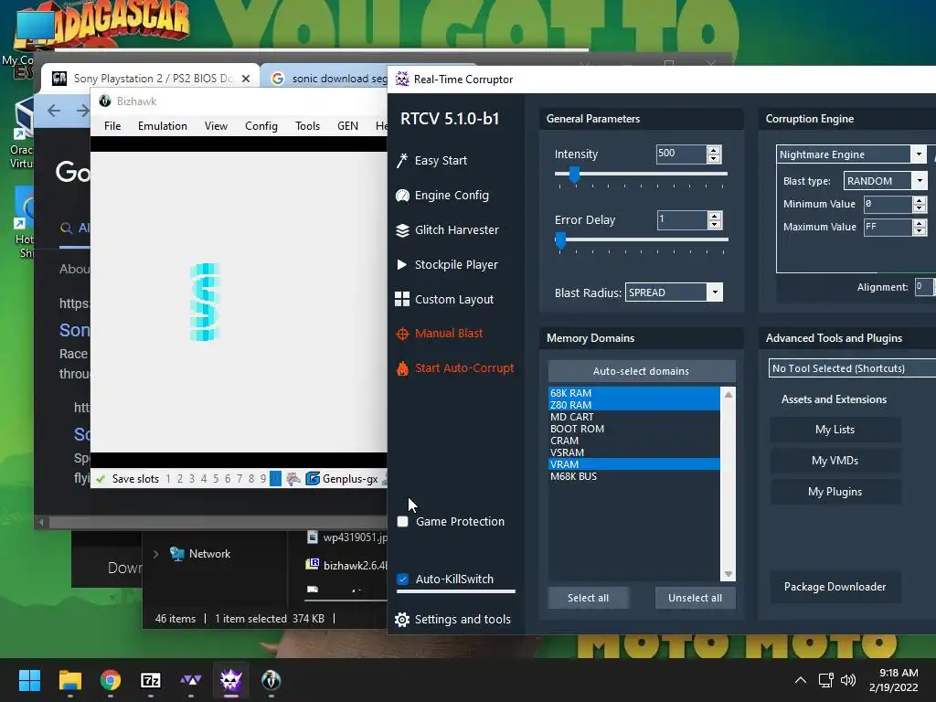Open Custom Layout grid icon
936x702 pixels.
pyautogui.click(x=402, y=299)
